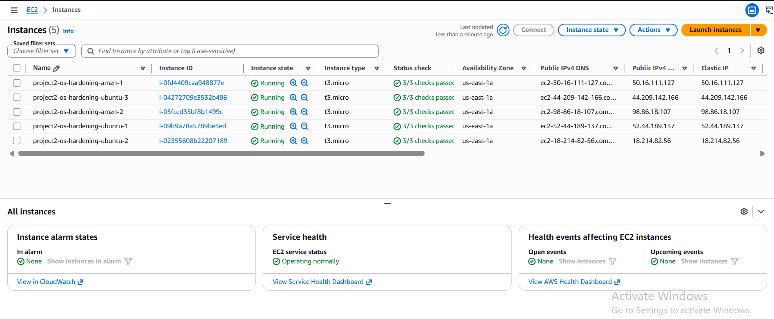
Task: Zoom in filter on ubuntu-2 instance state
Action: pyautogui.click(x=293, y=141)
